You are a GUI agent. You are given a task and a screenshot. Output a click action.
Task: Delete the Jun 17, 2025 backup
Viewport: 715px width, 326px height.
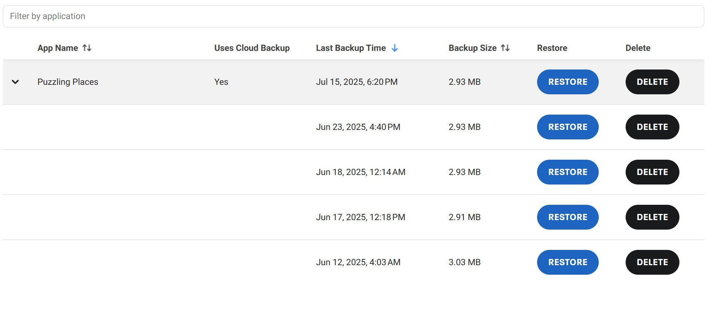pos(652,217)
